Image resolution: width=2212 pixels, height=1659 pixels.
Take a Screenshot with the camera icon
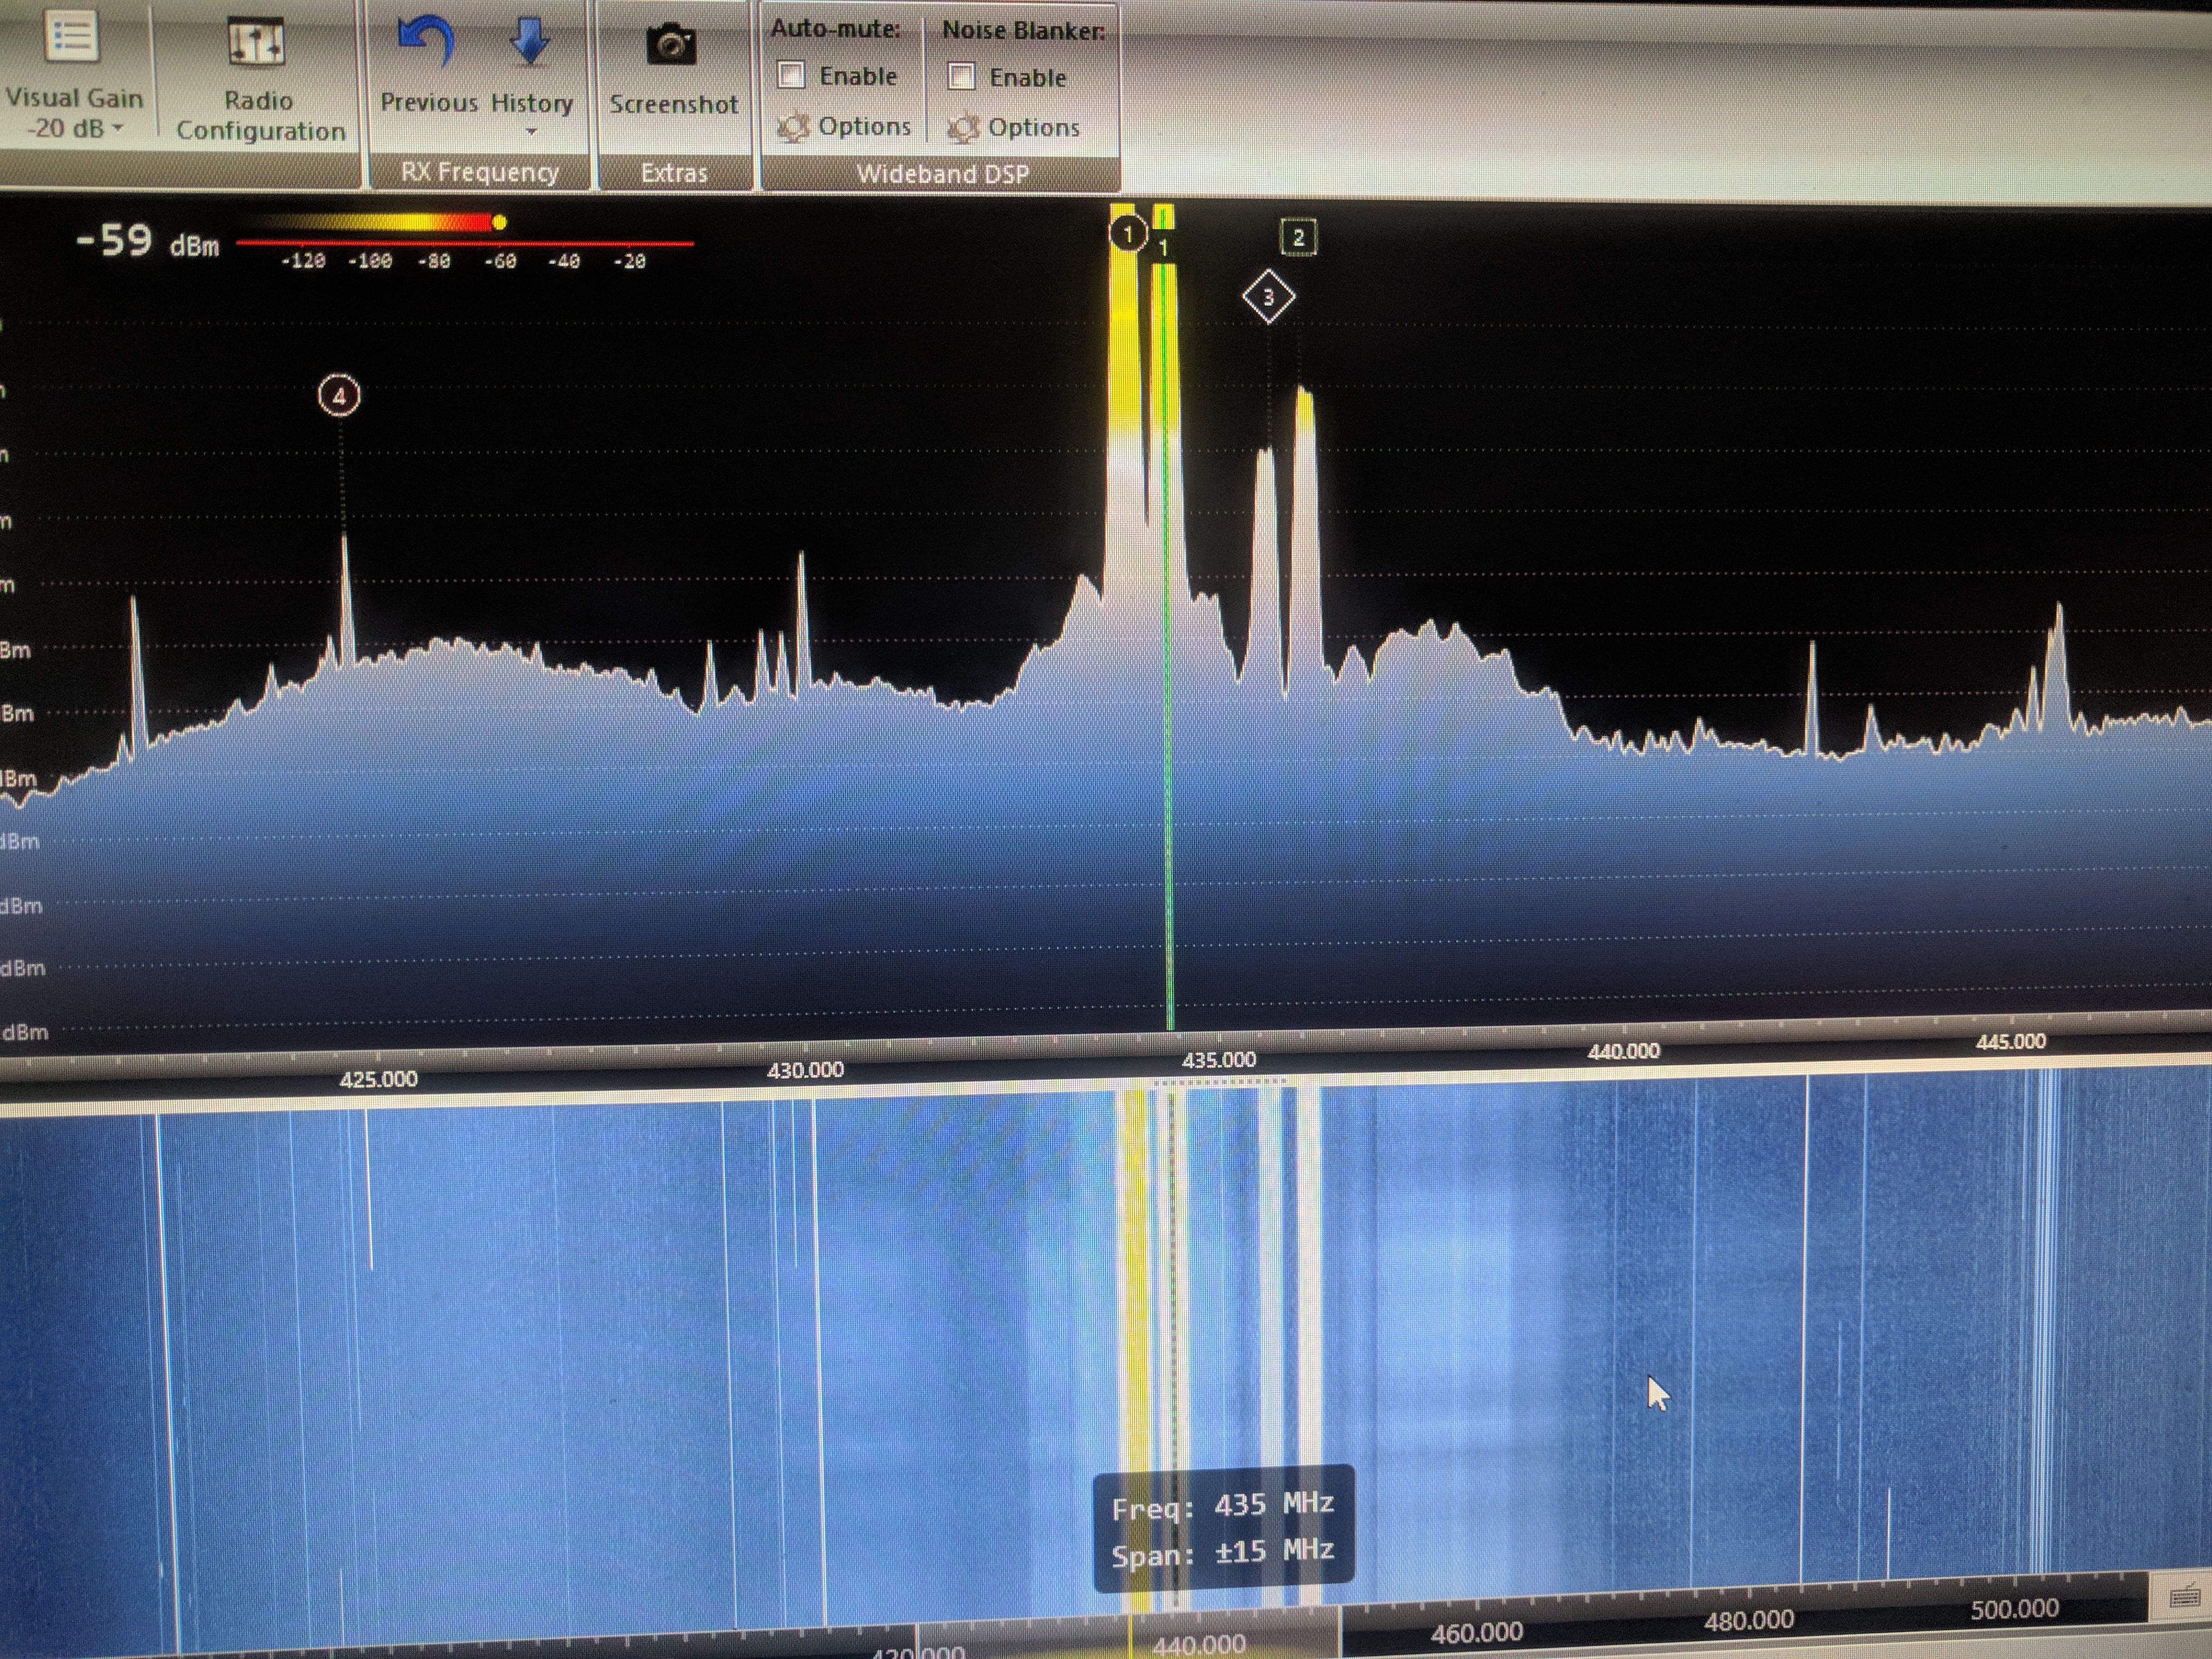[671, 45]
